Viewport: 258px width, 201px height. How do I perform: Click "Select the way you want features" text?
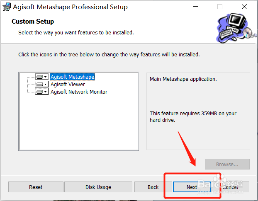(x=76, y=33)
